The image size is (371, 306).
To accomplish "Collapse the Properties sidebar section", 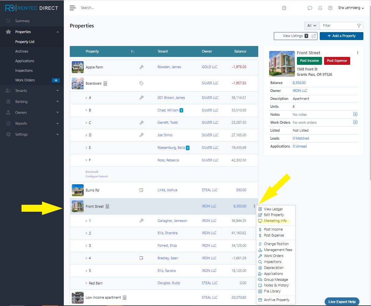I will (x=58, y=32).
